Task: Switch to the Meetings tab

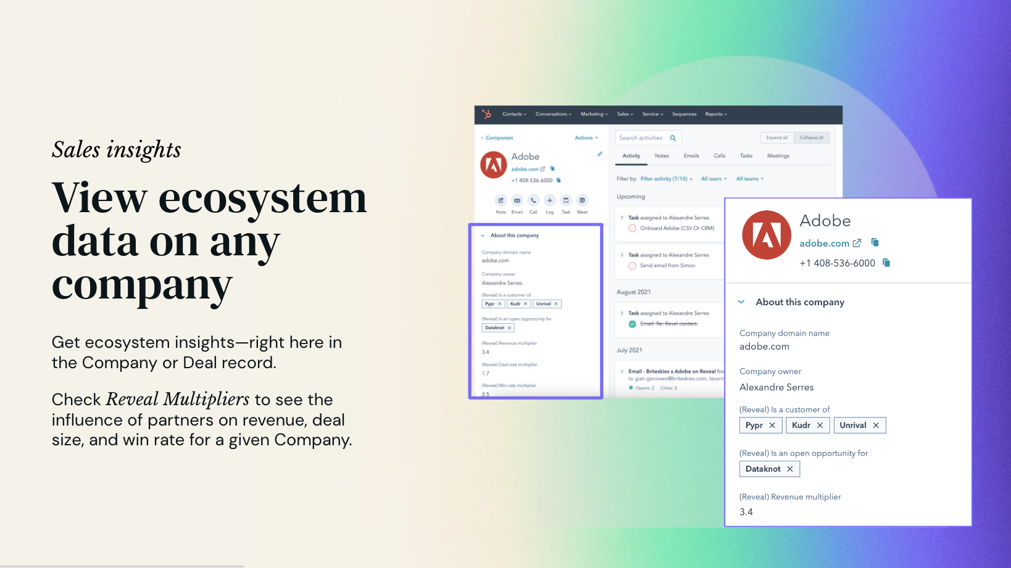Action: tap(778, 156)
